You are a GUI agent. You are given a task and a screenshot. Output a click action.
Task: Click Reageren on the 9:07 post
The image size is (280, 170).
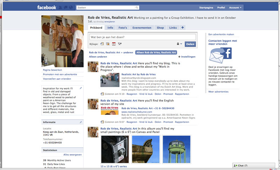pos(132,122)
